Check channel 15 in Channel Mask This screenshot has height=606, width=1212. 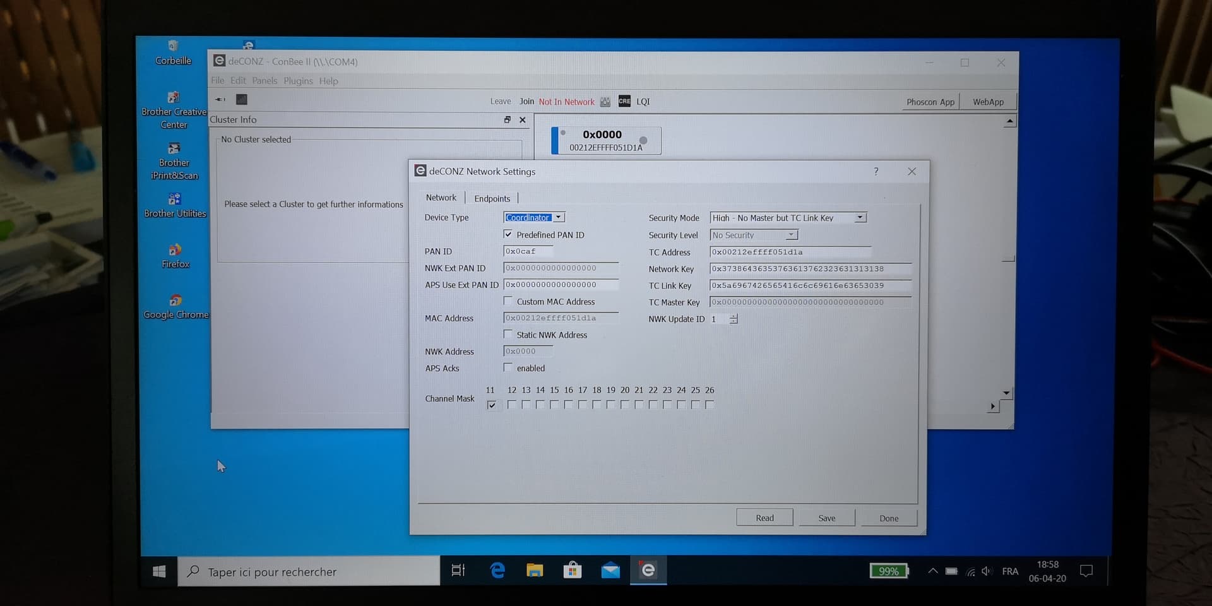554,405
